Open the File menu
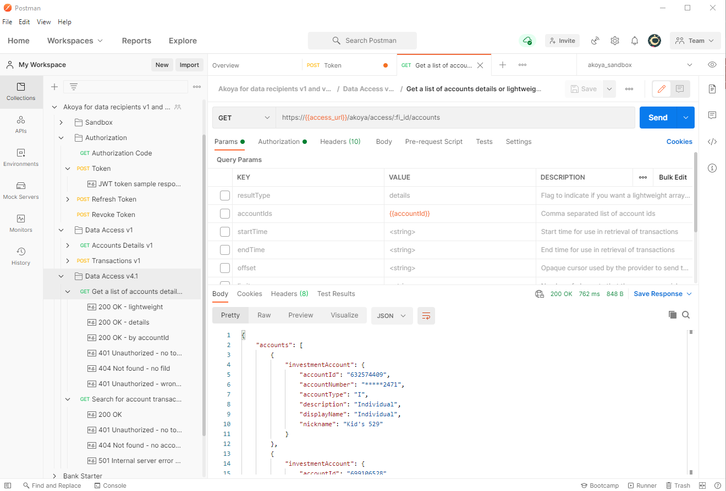Image resolution: width=726 pixels, height=491 pixels. [x=7, y=22]
